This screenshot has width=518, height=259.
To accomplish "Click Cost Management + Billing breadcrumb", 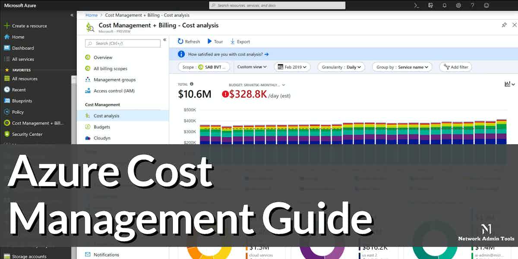I will (147, 15).
